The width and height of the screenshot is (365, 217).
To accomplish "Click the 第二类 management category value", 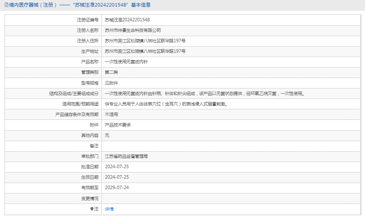I will click(111, 72).
